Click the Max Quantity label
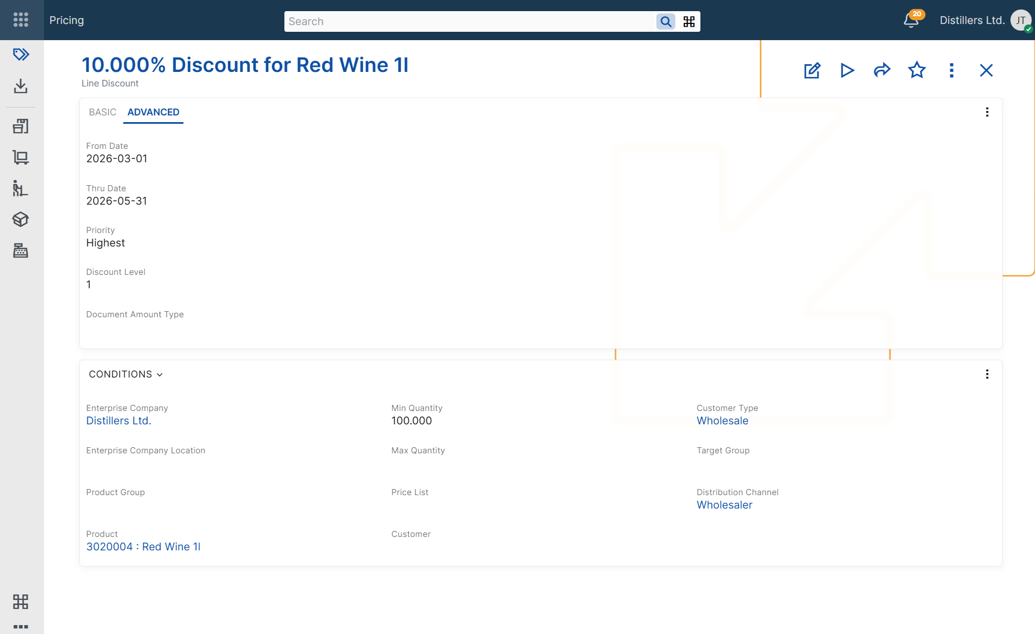The width and height of the screenshot is (1035, 634). 418,451
